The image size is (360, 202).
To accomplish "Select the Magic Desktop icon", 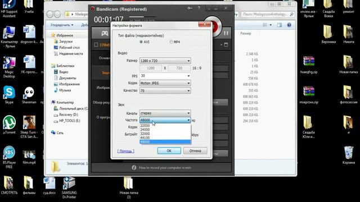I will (x=9, y=67).
